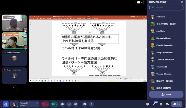Image resolution: width=186 pixels, height=108 pixels.
Task: Click the whiteboard presentation icon
Action: tap(148, 104)
